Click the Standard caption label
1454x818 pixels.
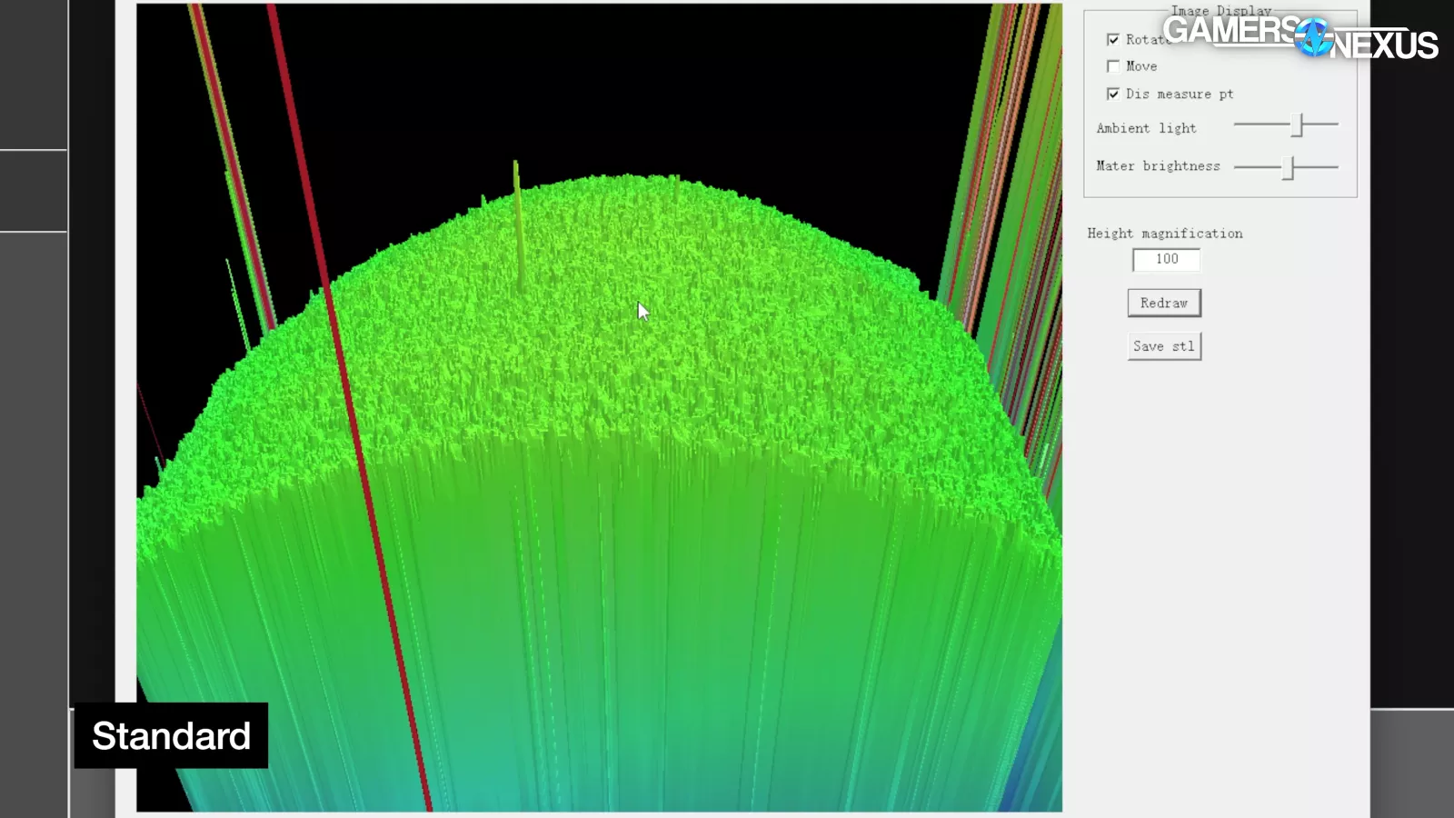[171, 735]
